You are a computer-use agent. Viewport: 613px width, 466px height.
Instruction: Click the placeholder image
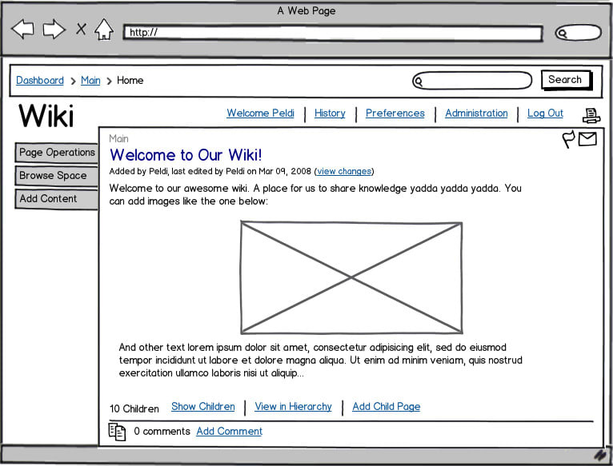point(351,277)
